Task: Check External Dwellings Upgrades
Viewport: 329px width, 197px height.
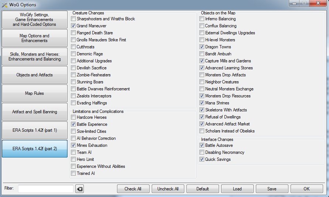Action: click(x=202, y=33)
